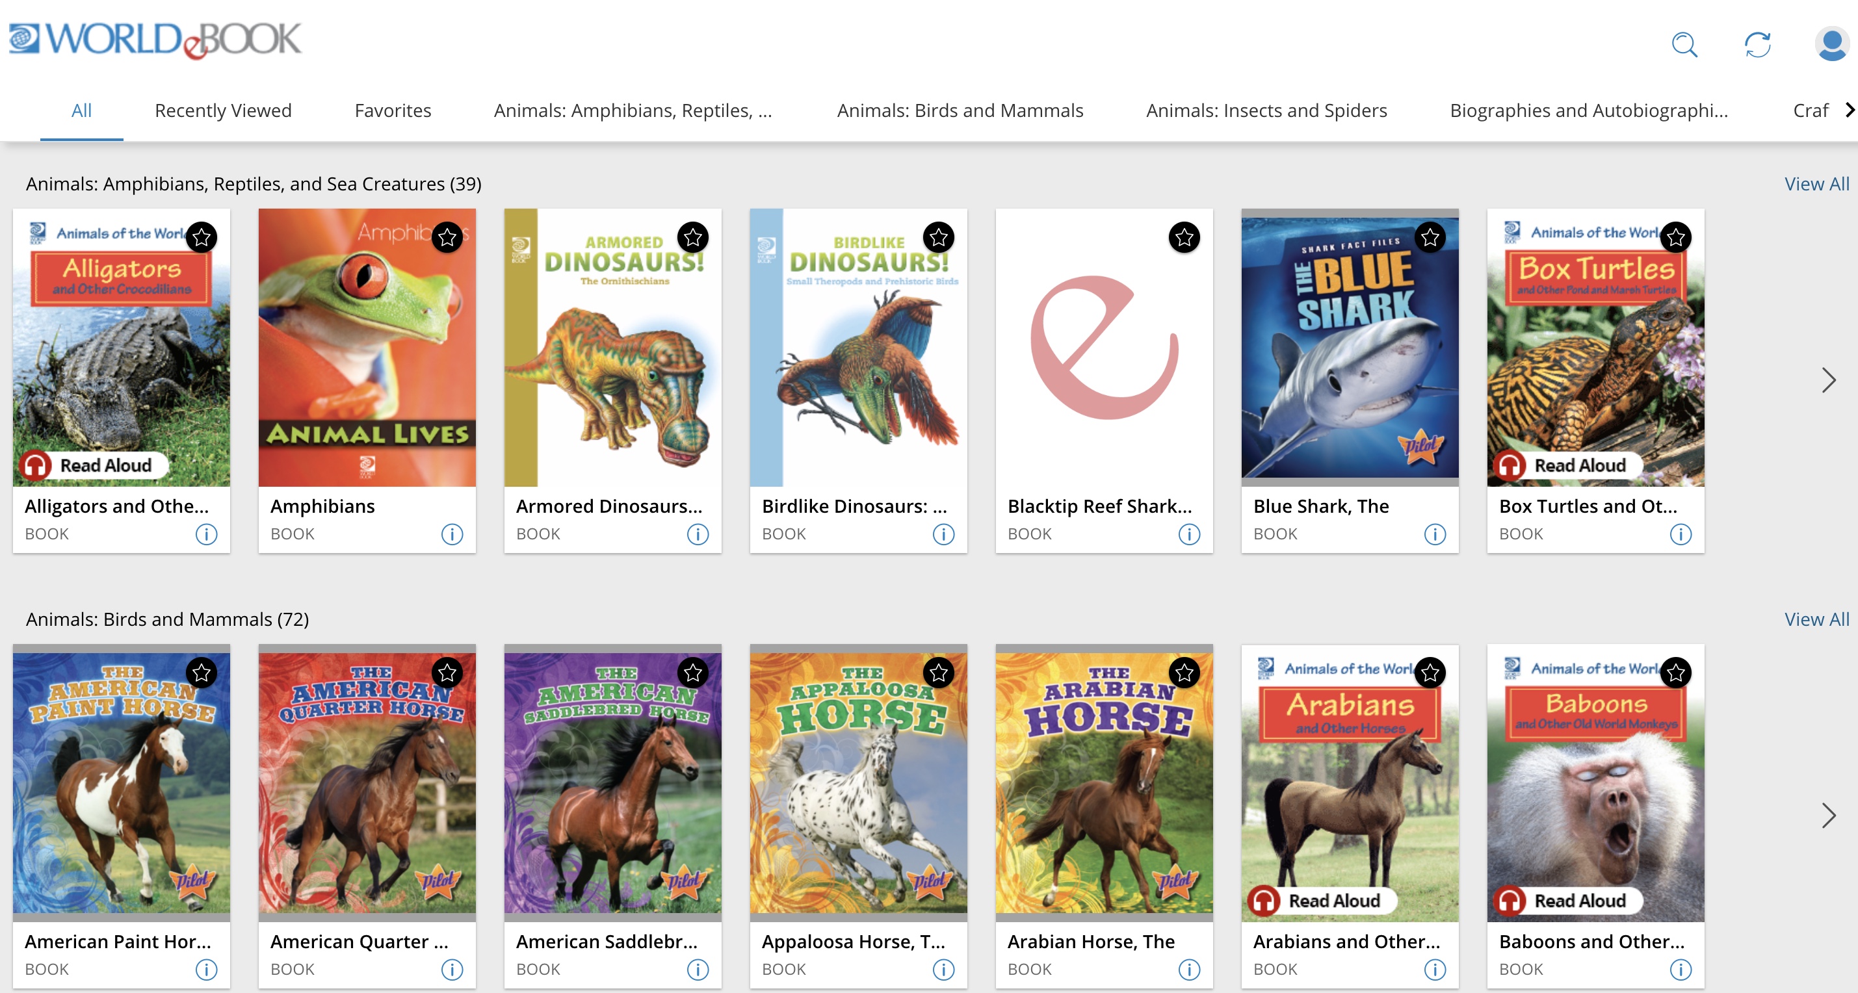This screenshot has height=993, width=1858.
Task: Show info for Arabian Horse, The
Action: 1190,970
